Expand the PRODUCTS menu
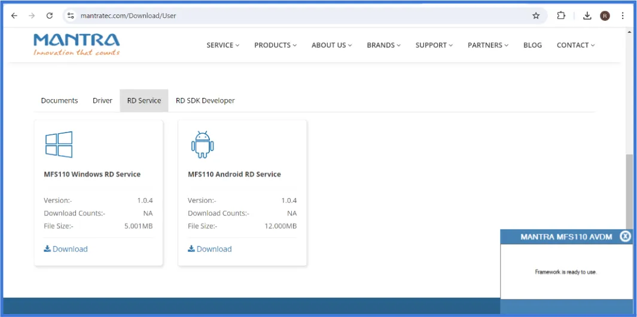 point(276,45)
